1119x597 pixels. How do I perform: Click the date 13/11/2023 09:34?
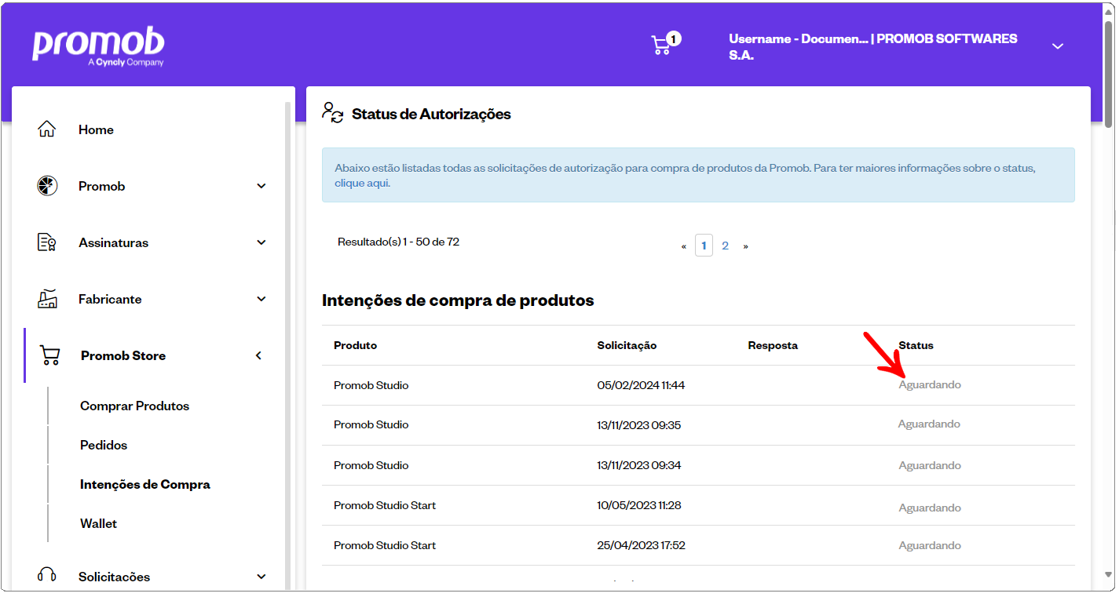638,465
